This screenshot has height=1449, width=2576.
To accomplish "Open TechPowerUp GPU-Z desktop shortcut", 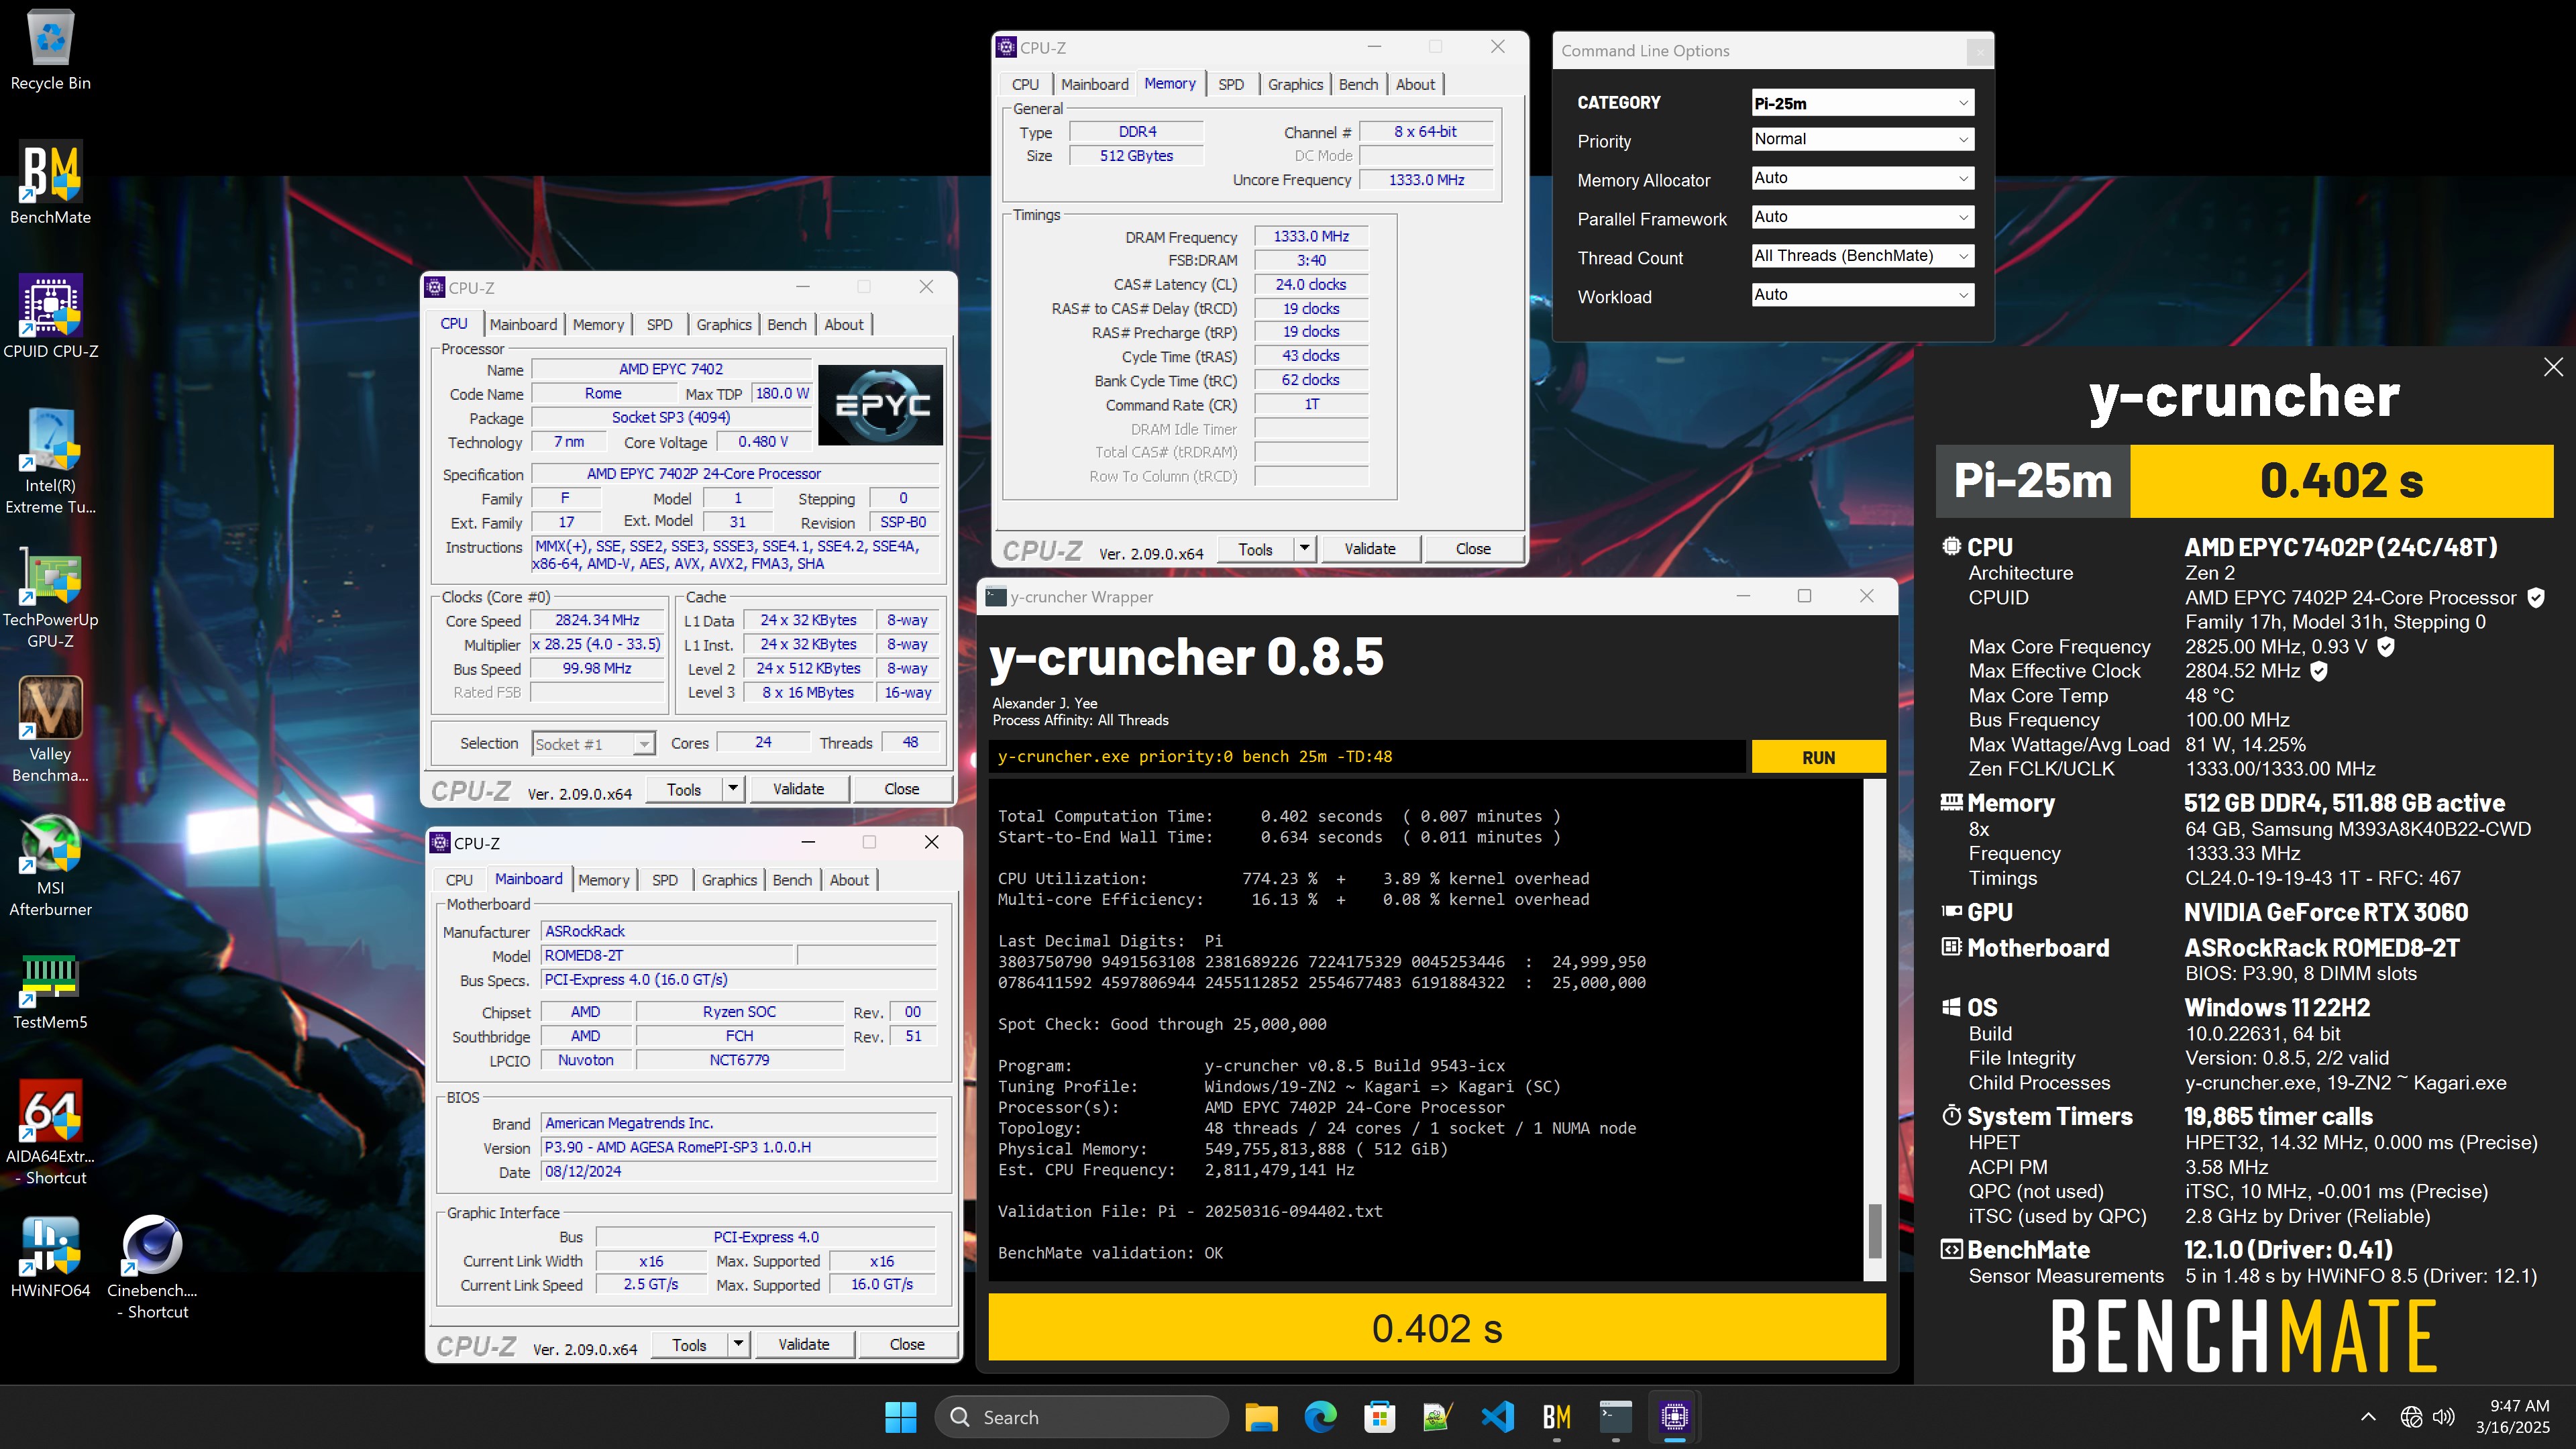I will (x=50, y=597).
